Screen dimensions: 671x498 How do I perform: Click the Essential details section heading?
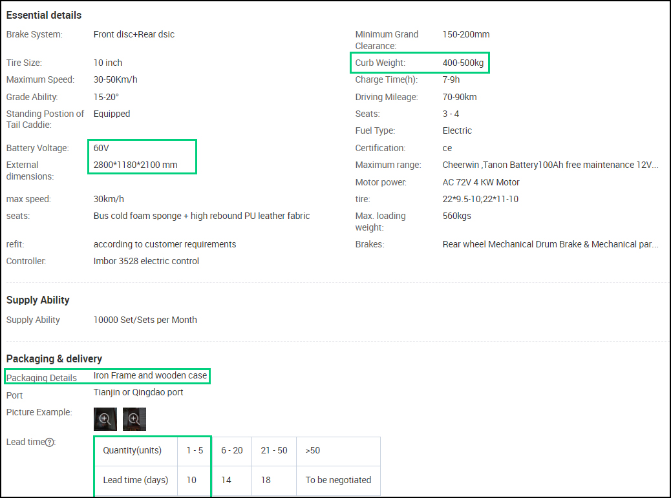point(44,15)
